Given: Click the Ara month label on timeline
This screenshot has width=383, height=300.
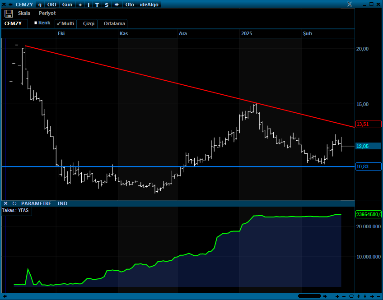Looking at the screenshot, I should tap(183, 33).
